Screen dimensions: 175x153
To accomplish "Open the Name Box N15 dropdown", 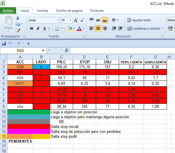I will tap(43, 50).
